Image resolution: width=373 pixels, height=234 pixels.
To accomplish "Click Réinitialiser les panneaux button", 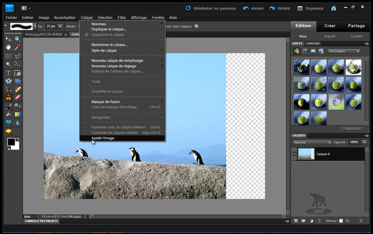I will [211, 8].
